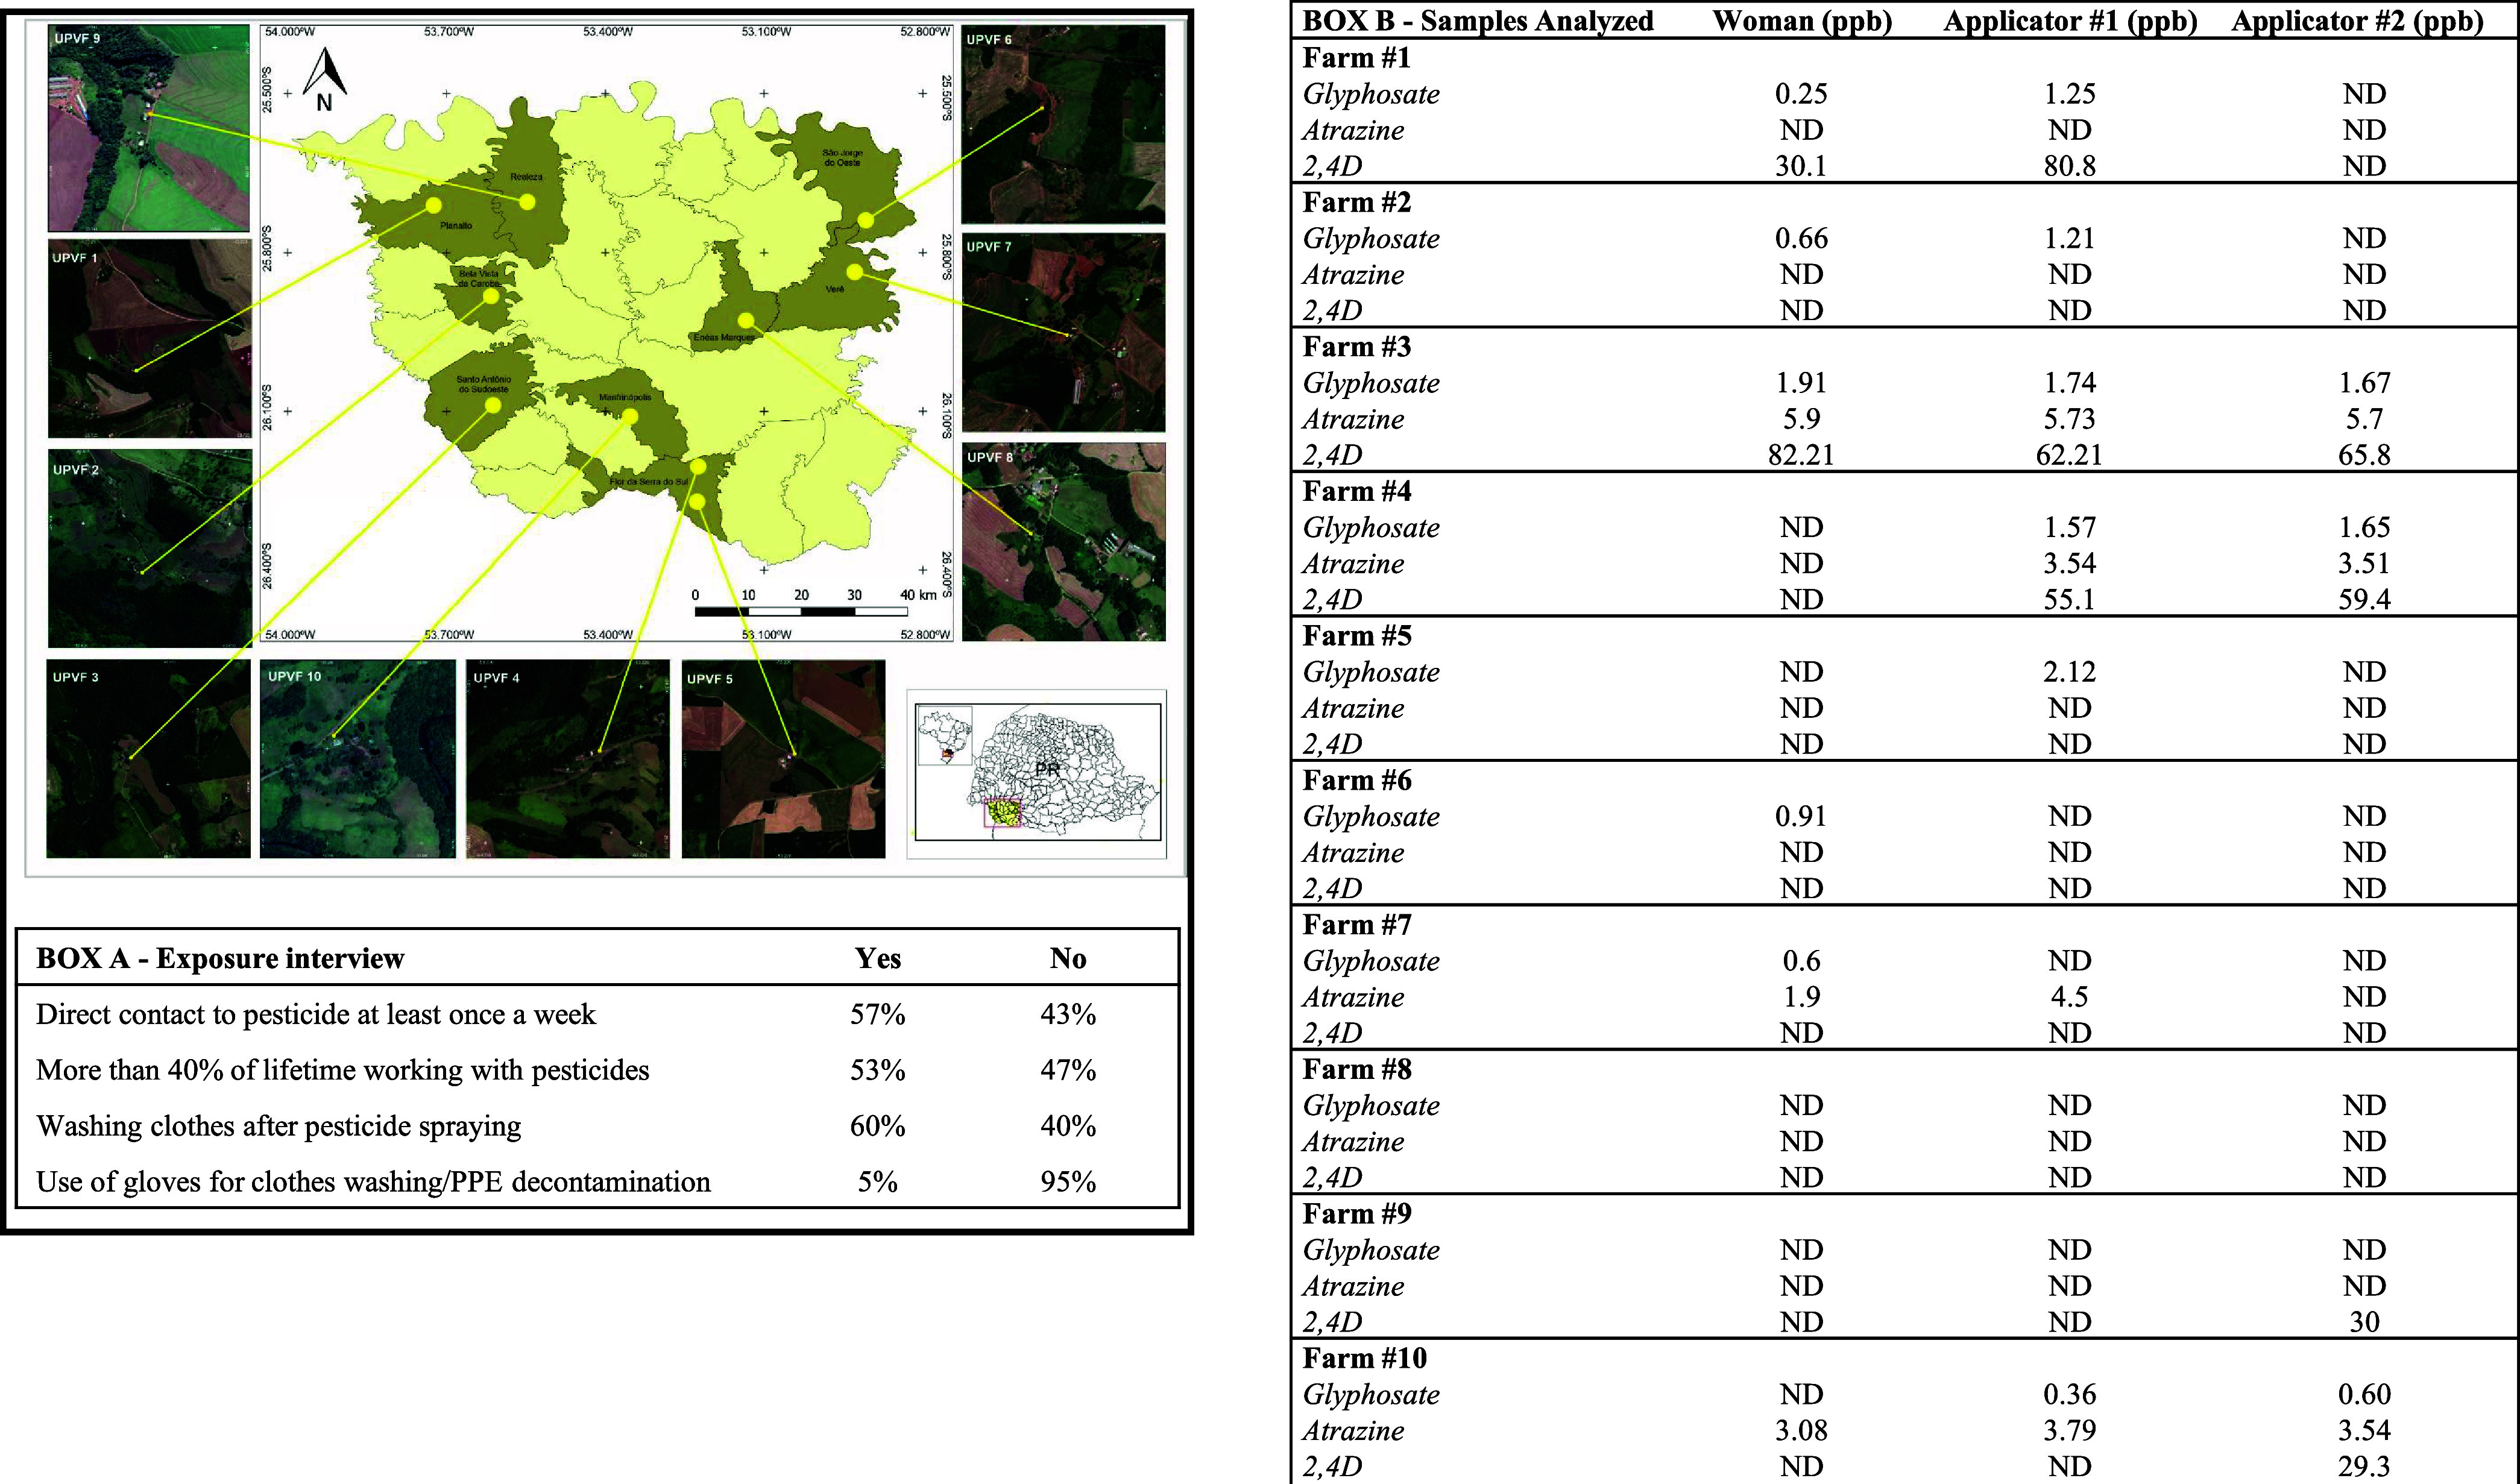Image resolution: width=2520 pixels, height=1484 pixels.
Task: Click the UPVF 9 satellite thumbnail
Action: [148, 128]
